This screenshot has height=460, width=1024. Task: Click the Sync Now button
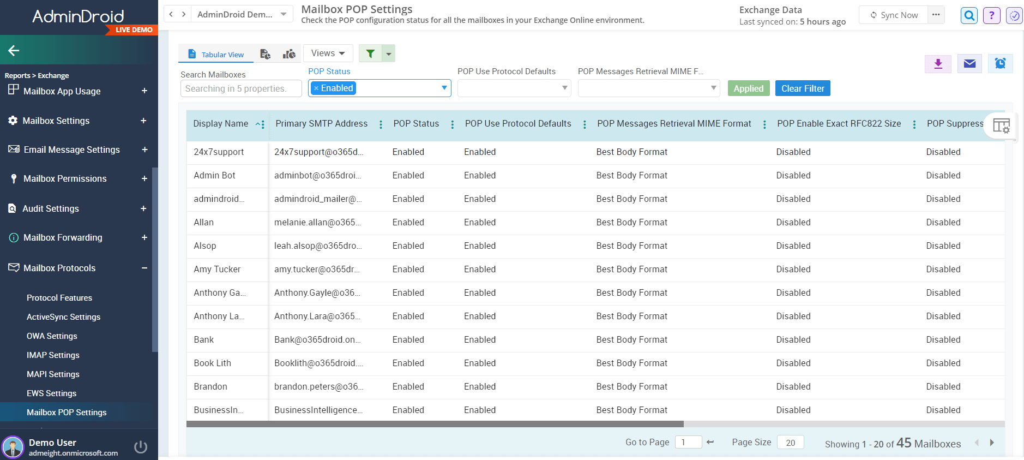coord(894,15)
